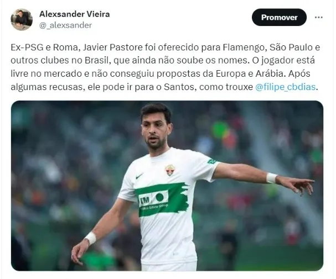Click the Alexsander Vieira display name
The height and width of the screenshot is (279, 336).
click(x=75, y=14)
